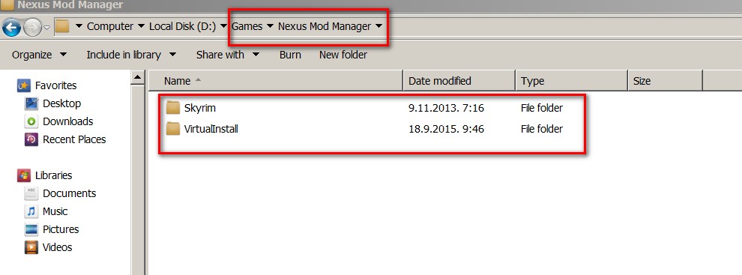The width and height of the screenshot is (742, 275).
Task: Click the Pictures library icon
Action: click(31, 229)
